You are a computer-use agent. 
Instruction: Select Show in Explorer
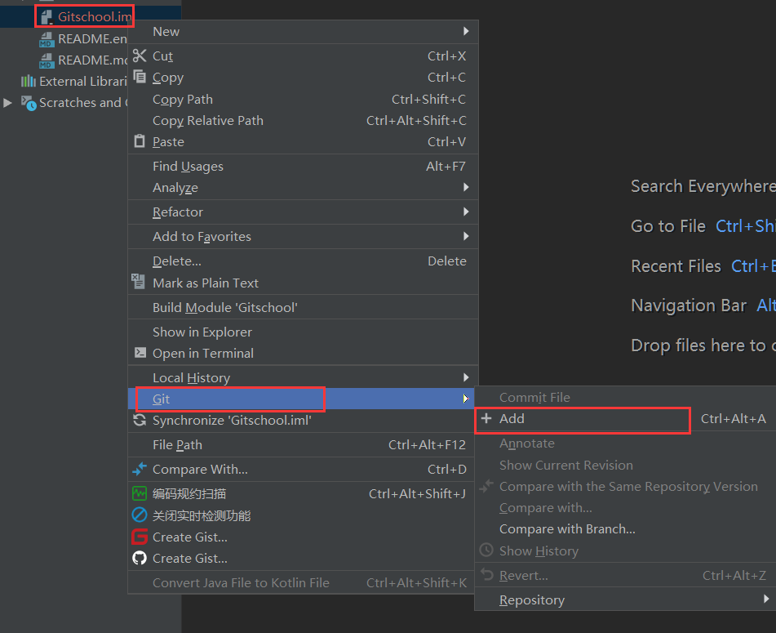[303, 332]
